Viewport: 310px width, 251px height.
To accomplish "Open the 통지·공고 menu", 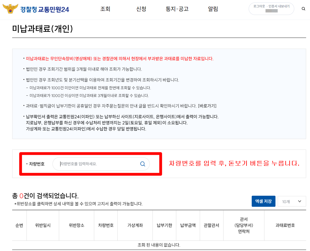I will pyautogui.click(x=177, y=9).
